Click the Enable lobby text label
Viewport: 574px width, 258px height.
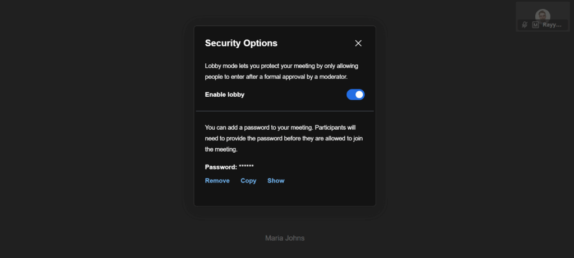tap(225, 95)
